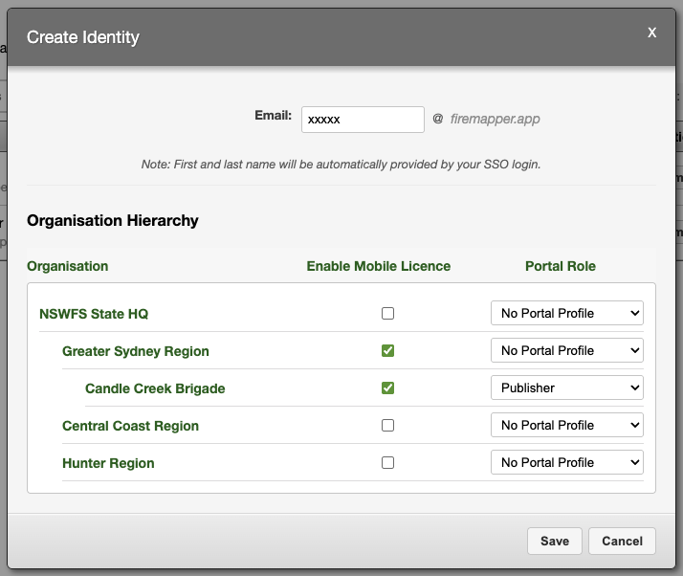The image size is (683, 576).
Task: Enable mobile licence for Hunter Region
Action: (387, 463)
